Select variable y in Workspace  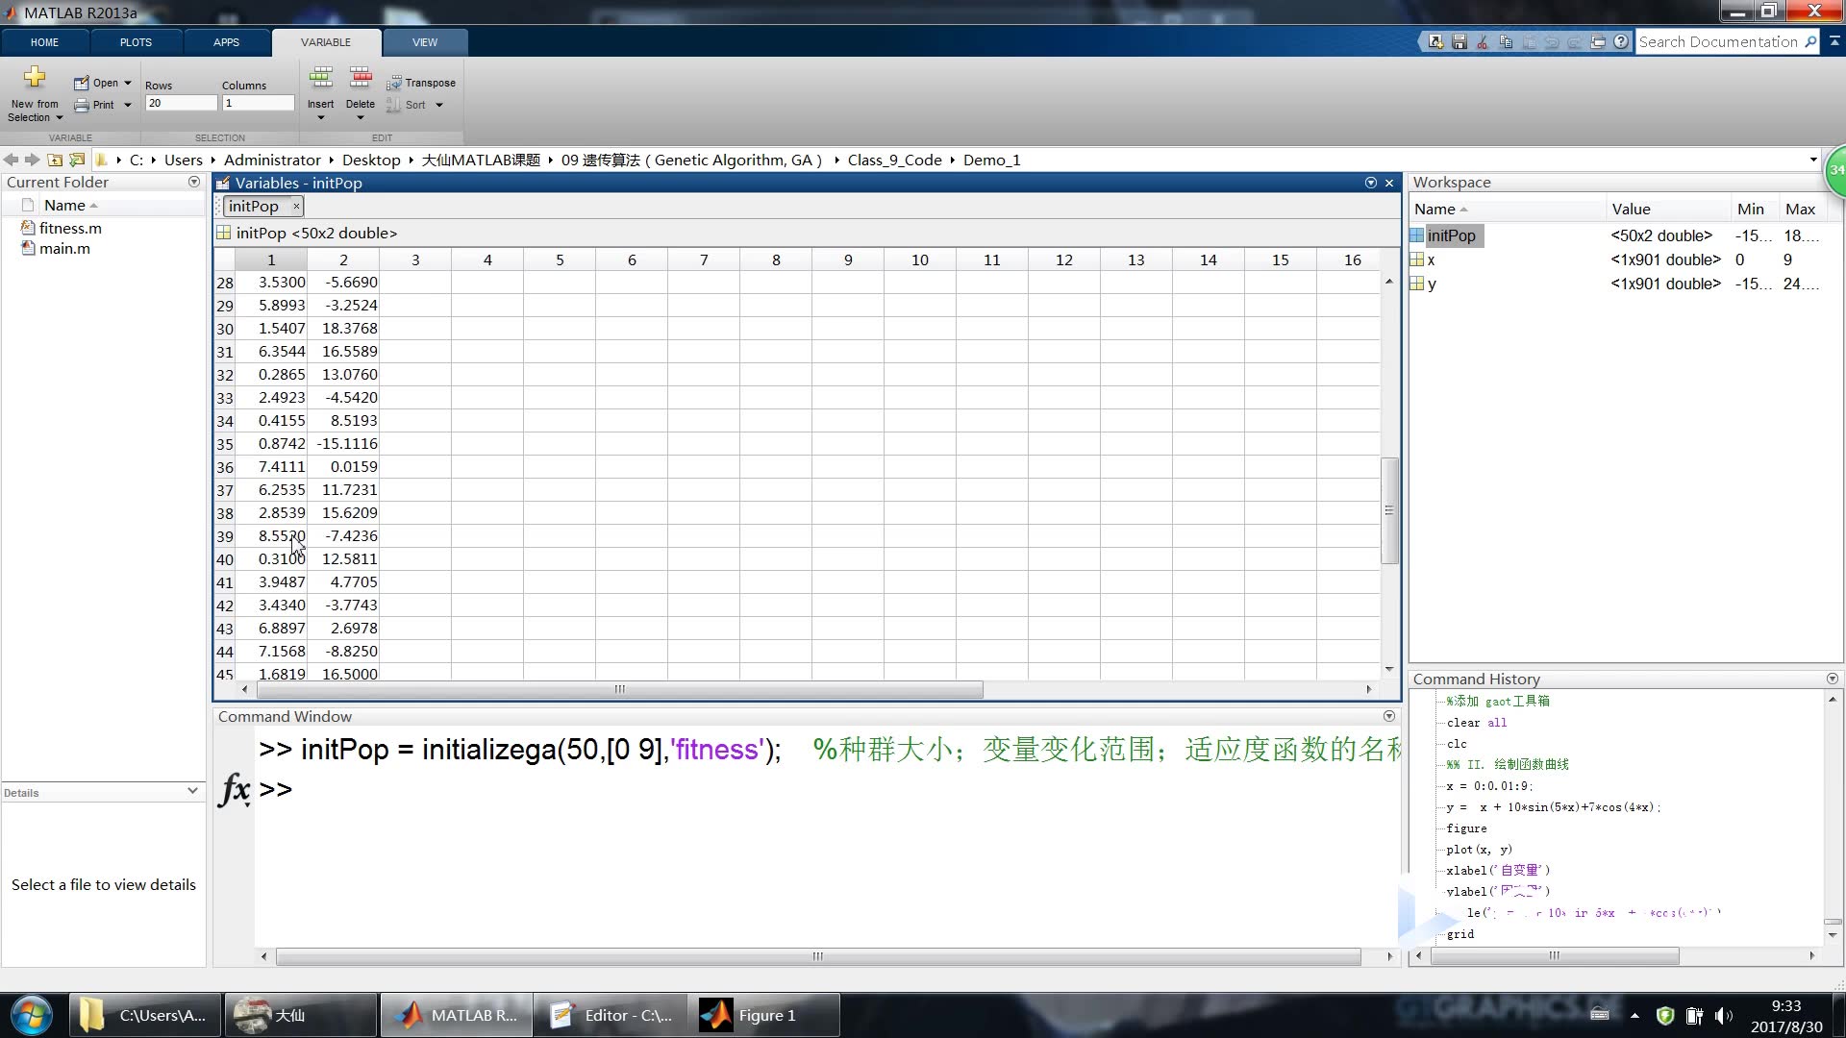(1432, 284)
